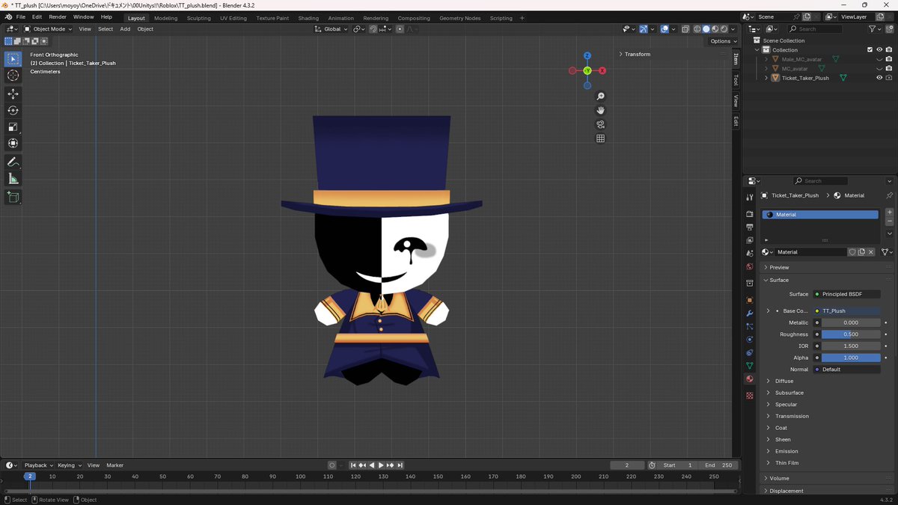The width and height of the screenshot is (898, 505).
Task: Open the Object Data properties tab
Action: (750, 366)
